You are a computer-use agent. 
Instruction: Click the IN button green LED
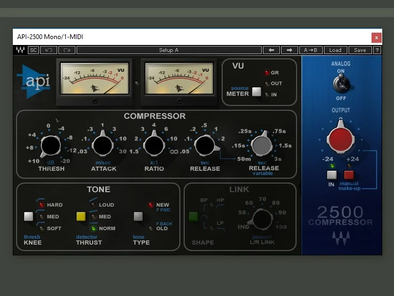pos(332,166)
